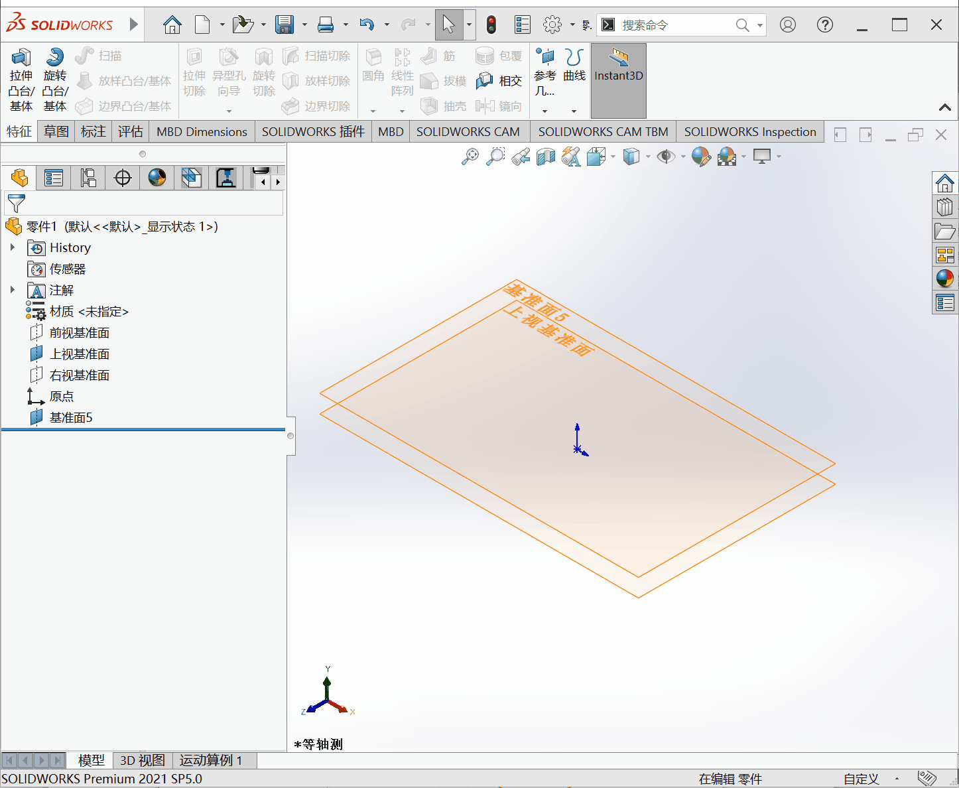Open the 自定义 units dropdown in status bar

tap(897, 779)
